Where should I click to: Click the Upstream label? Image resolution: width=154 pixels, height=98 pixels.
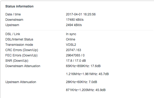click(x=12, y=25)
